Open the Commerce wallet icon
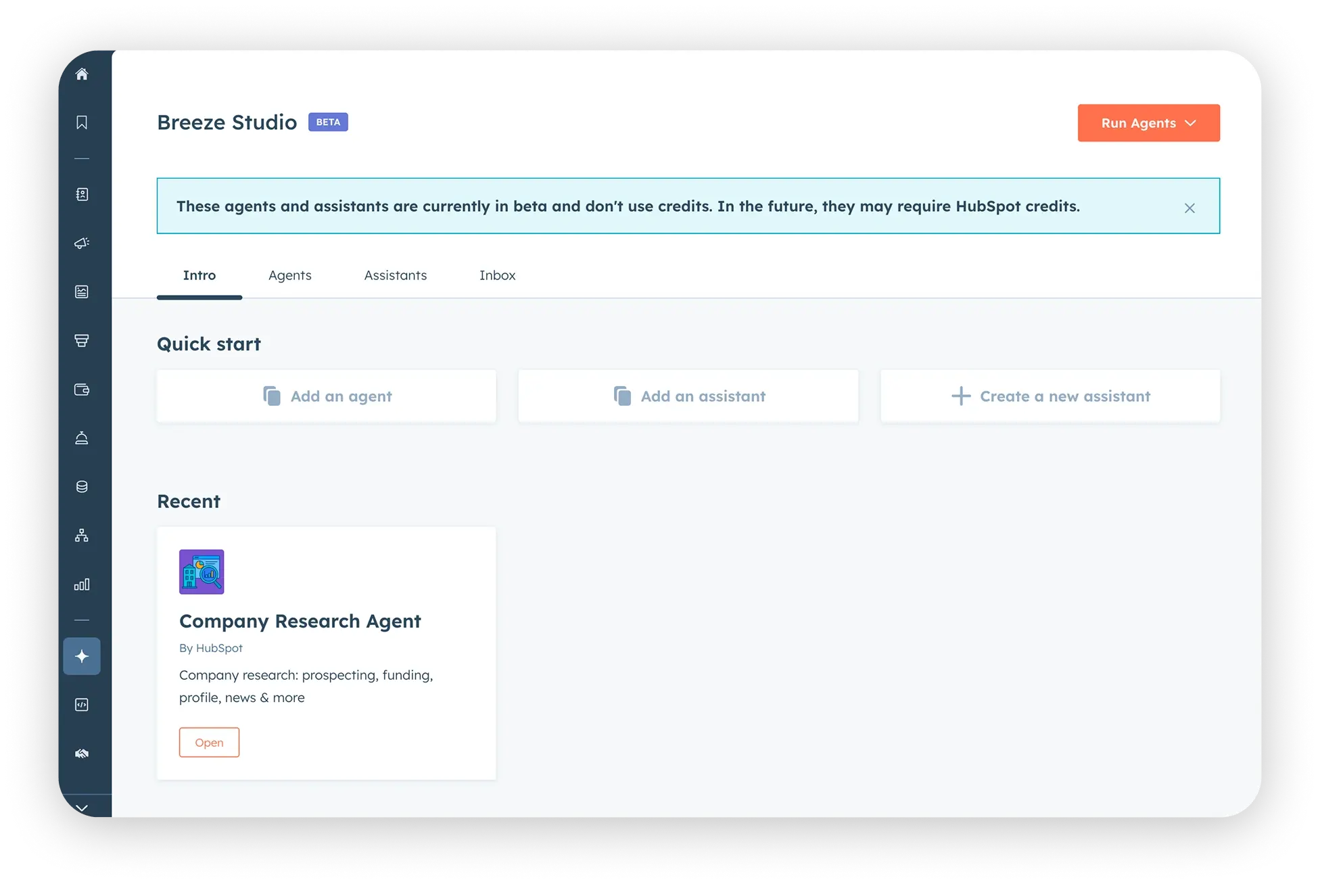 82,390
